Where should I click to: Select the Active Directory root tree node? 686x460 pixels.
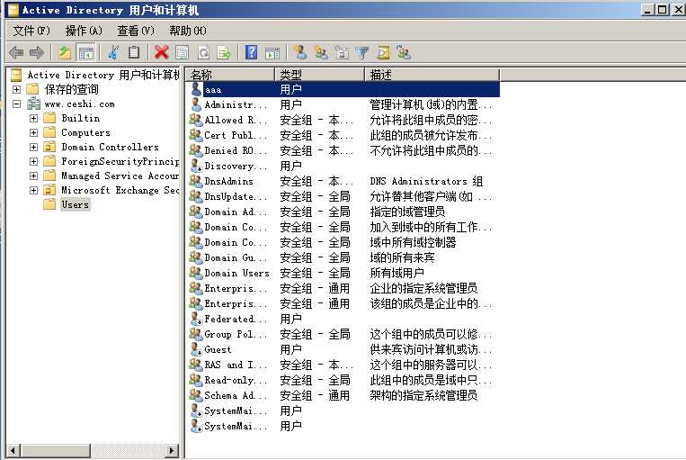(103, 75)
